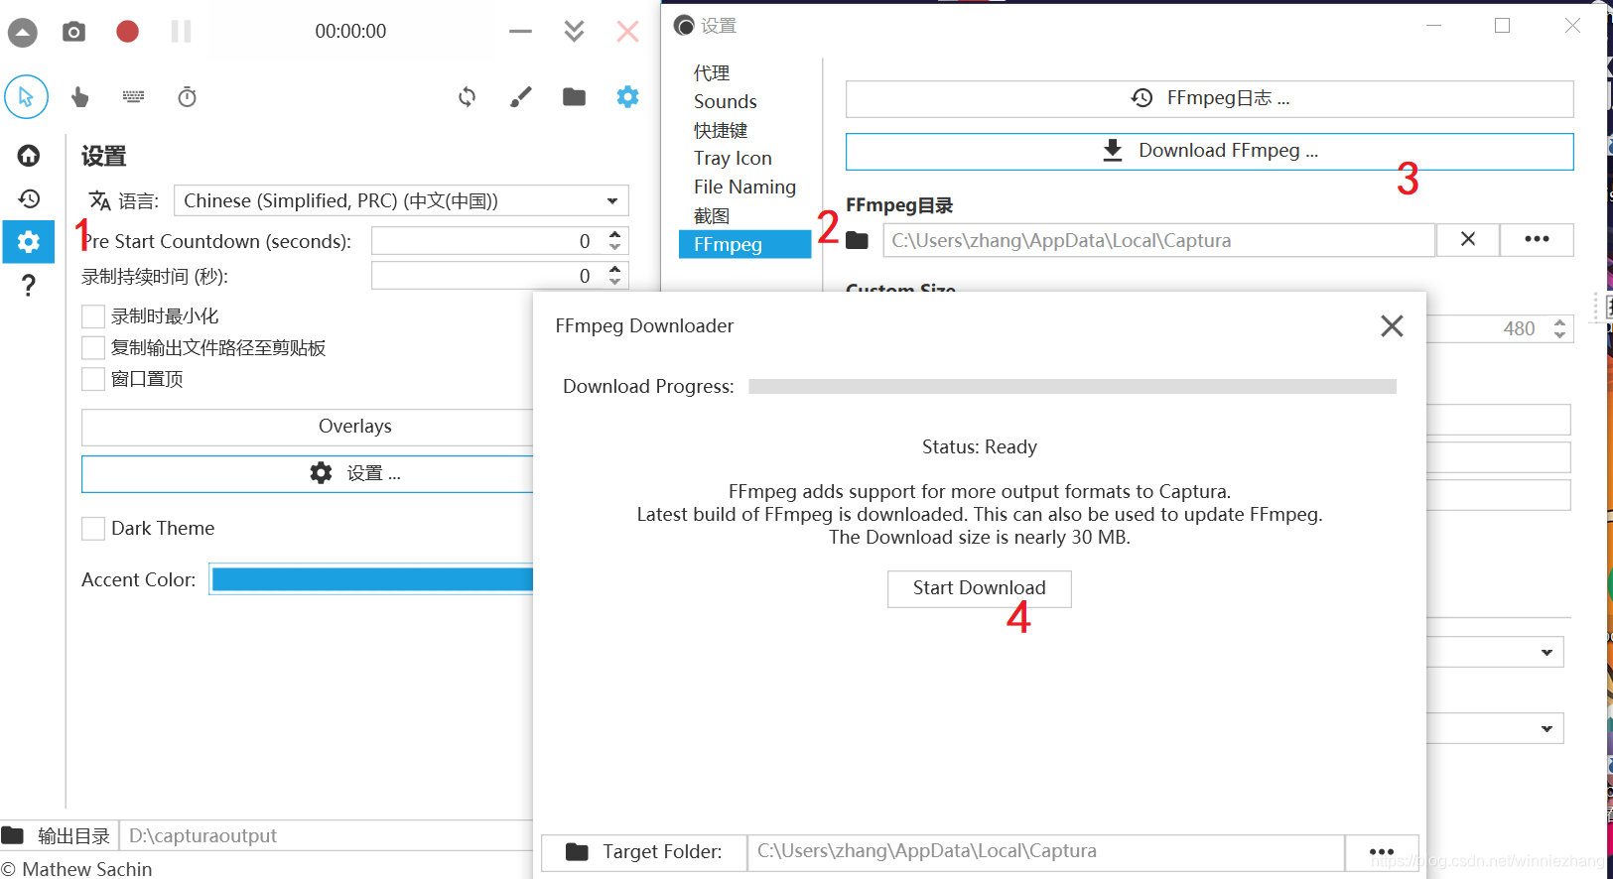Click the Status: Ready text
Viewport: 1613px width, 879px height.
(x=979, y=447)
